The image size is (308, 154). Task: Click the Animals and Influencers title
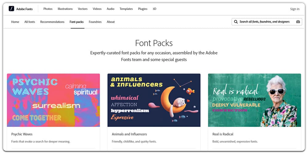129,134
